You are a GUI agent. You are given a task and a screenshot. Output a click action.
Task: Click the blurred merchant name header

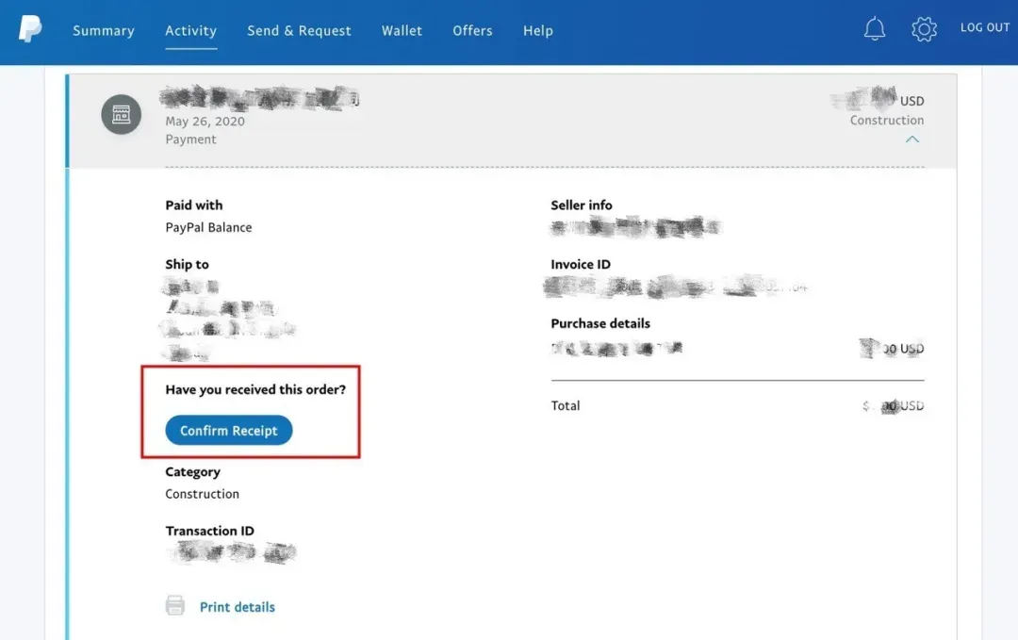(x=260, y=98)
